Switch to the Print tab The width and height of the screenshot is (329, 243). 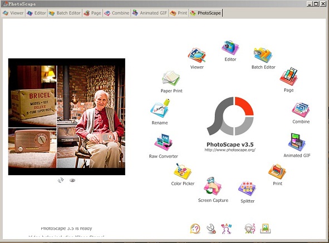coord(179,13)
